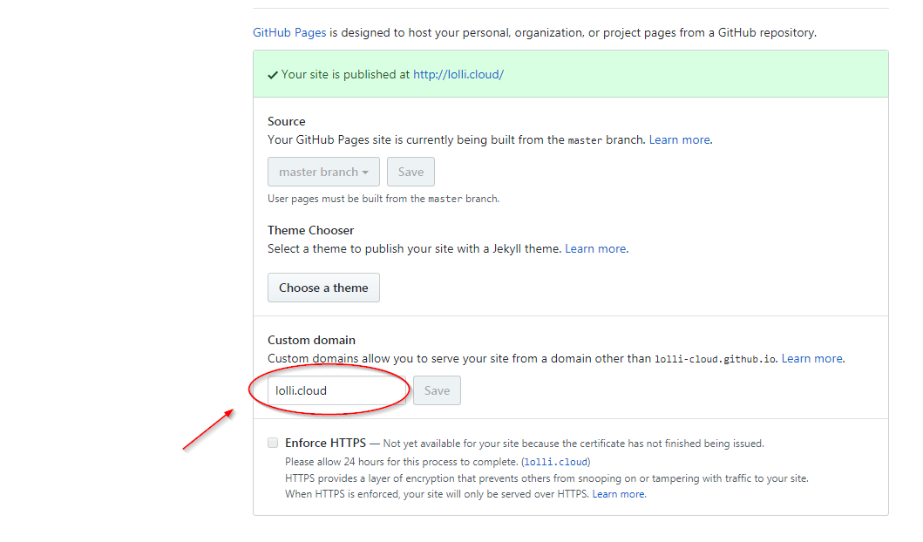
Task: Open the lolli.cloud link in HTTPS notice
Action: click(556, 462)
